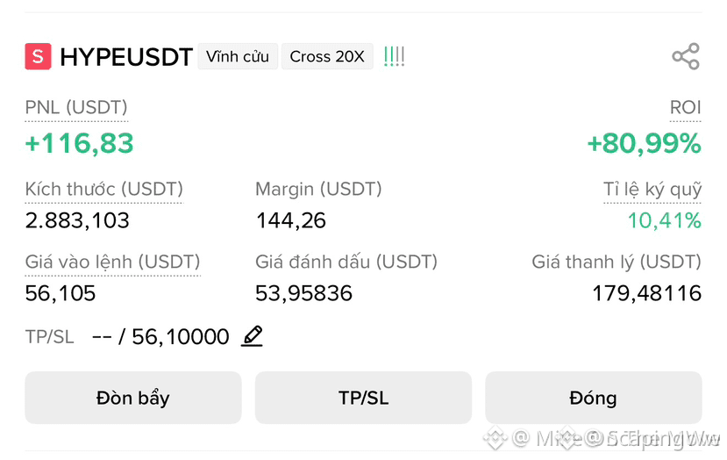Tap the watermark logo icon at bottom

[x=495, y=437]
